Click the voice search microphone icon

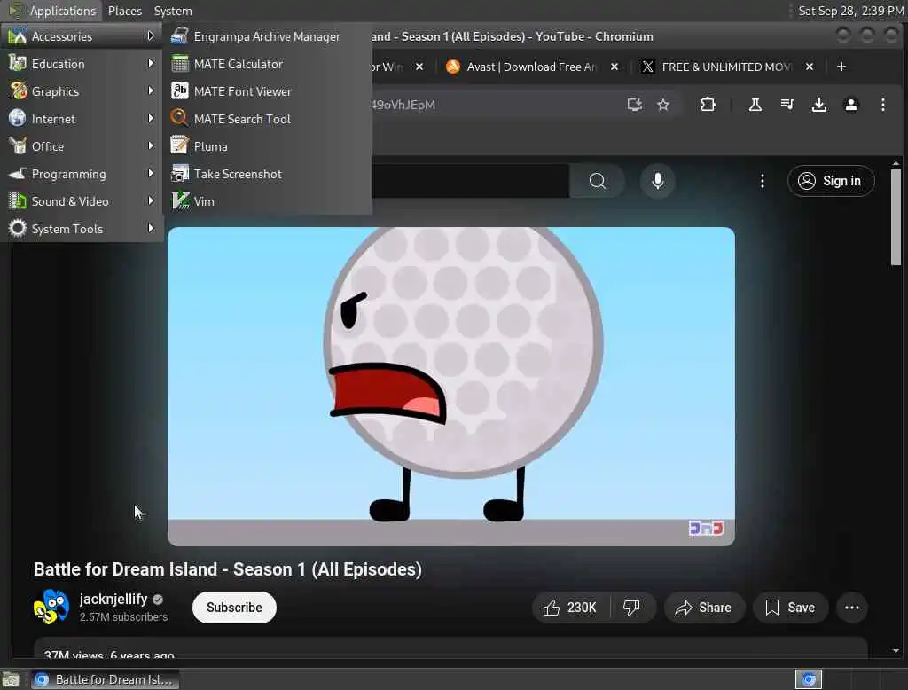click(657, 181)
